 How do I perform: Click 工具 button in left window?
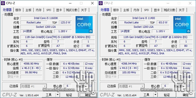[49, 95]
